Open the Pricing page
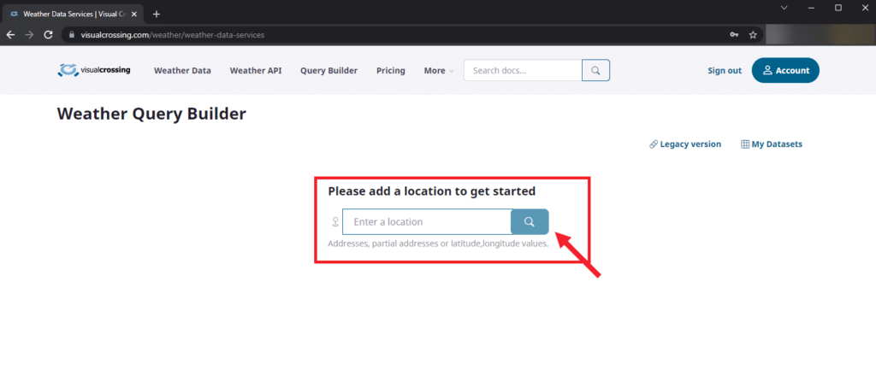Screen dimensions: 876x370 390,71
